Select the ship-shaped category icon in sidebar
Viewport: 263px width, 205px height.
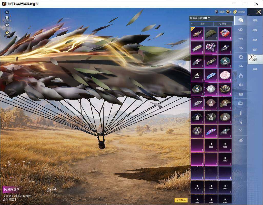(x=241, y=30)
